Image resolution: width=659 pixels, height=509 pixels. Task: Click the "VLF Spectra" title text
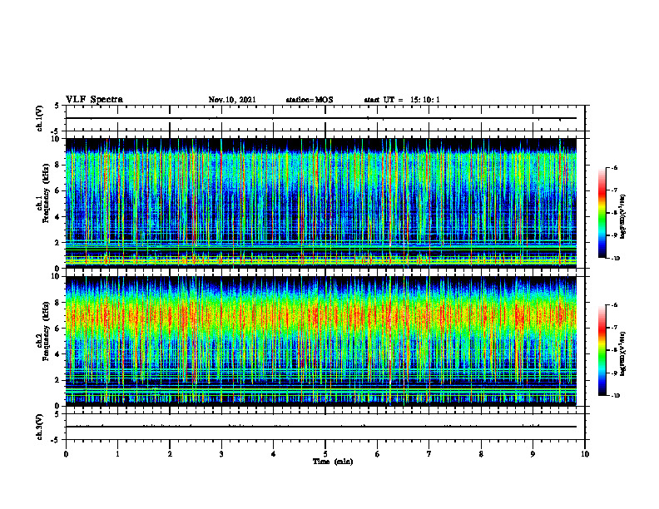[94, 99]
